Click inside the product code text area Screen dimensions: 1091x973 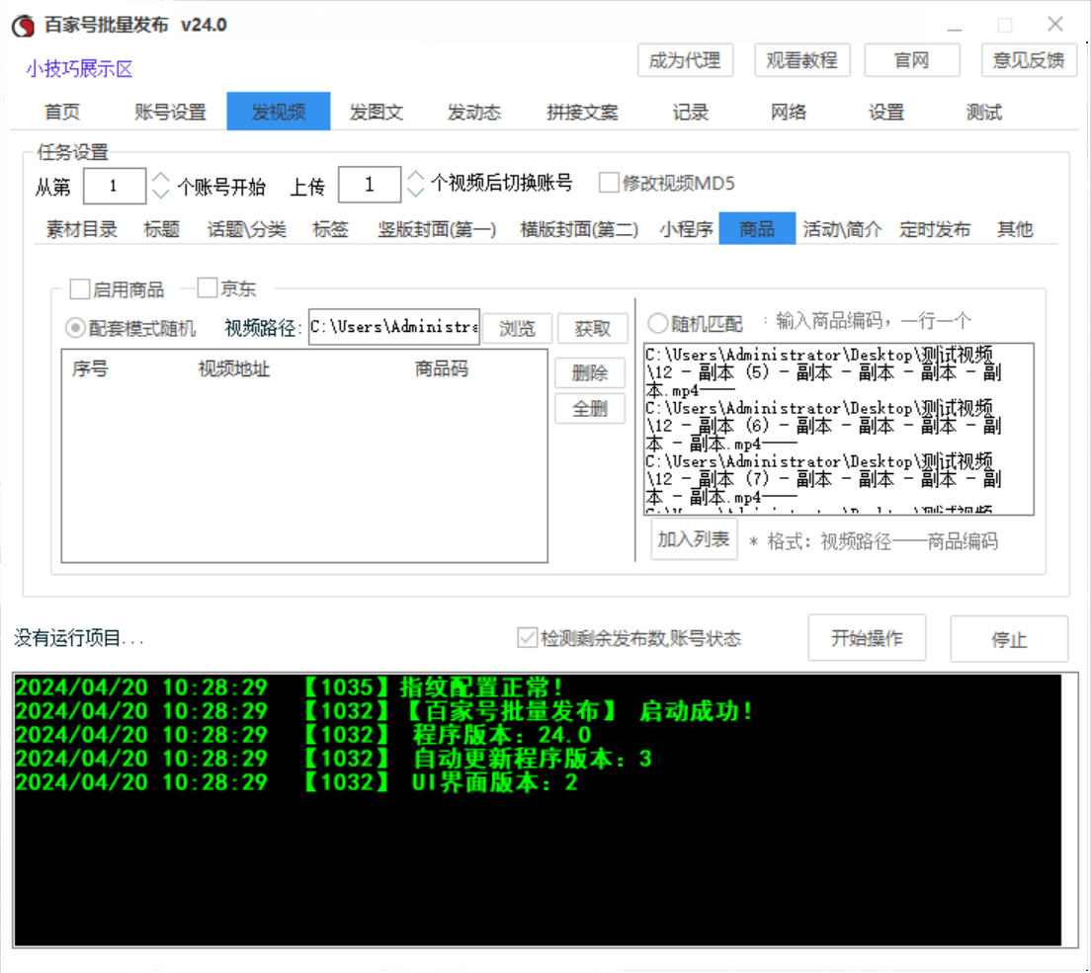click(838, 429)
